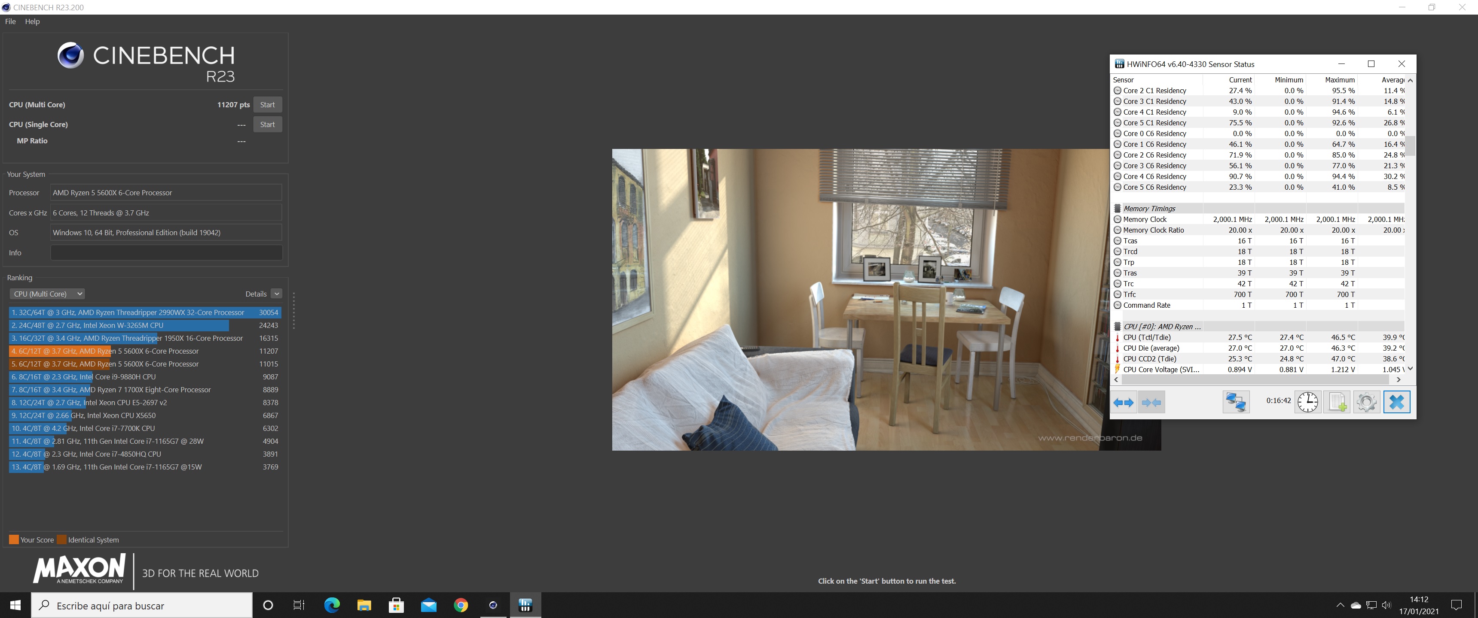
Task: Select Trfc timing row
Action: [x=1258, y=295]
